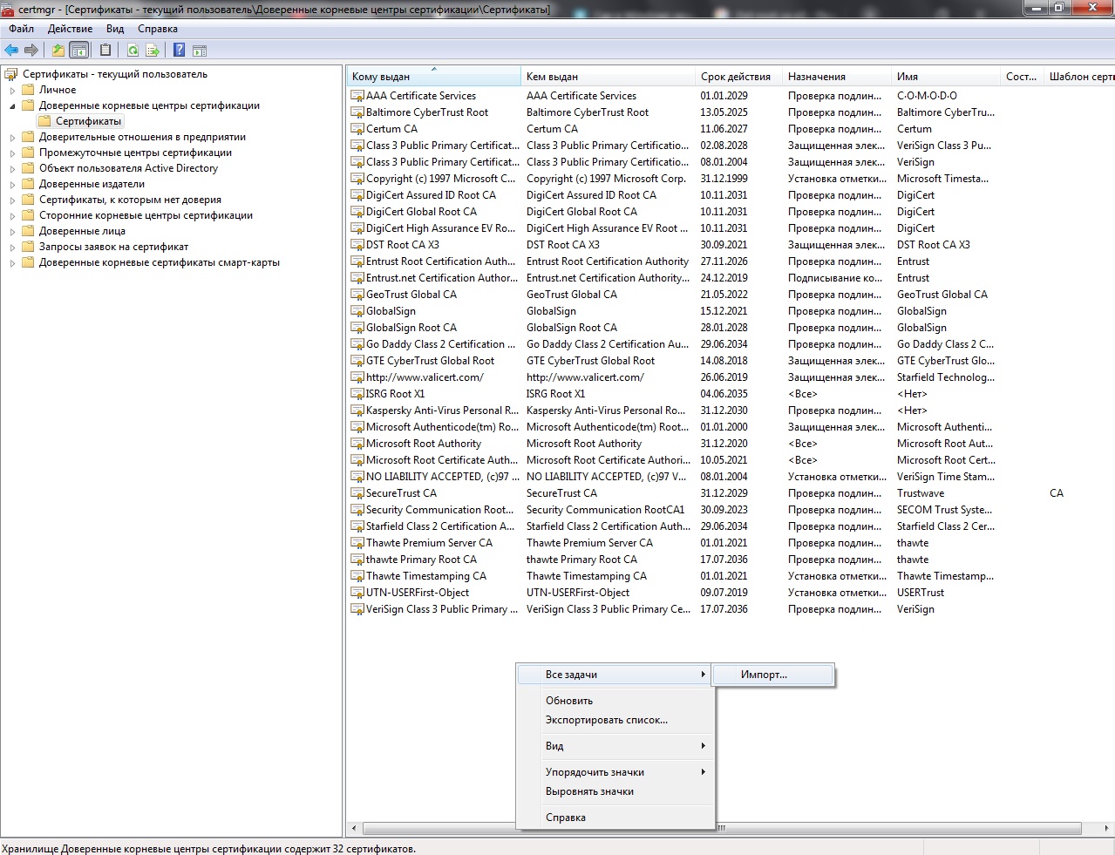Image resolution: width=1115 pixels, height=855 pixels.
Task: Collapse Доверенные корневые центры сертификации node
Action: 12,106
